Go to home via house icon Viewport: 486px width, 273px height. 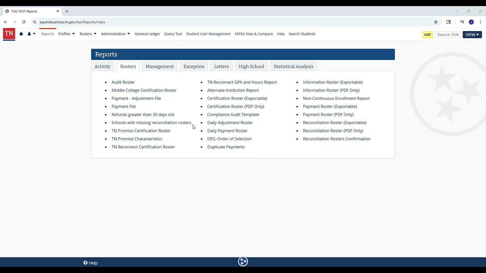(21, 34)
